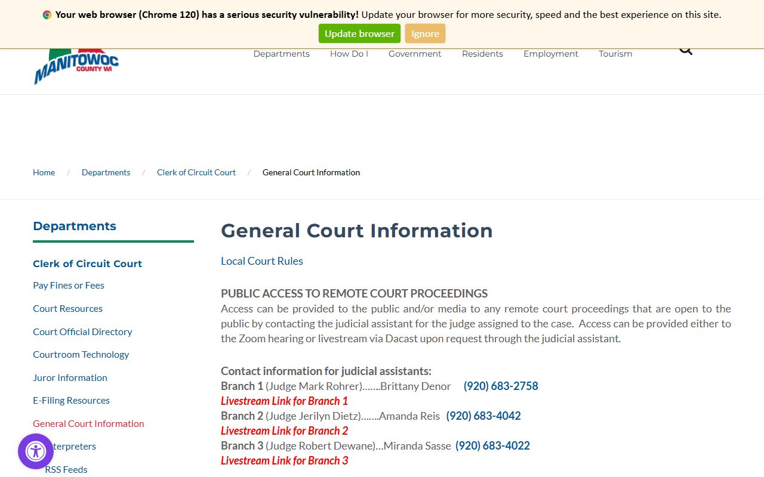The image size is (764, 477).
Task: Open the Employment menu
Action: 551,54
